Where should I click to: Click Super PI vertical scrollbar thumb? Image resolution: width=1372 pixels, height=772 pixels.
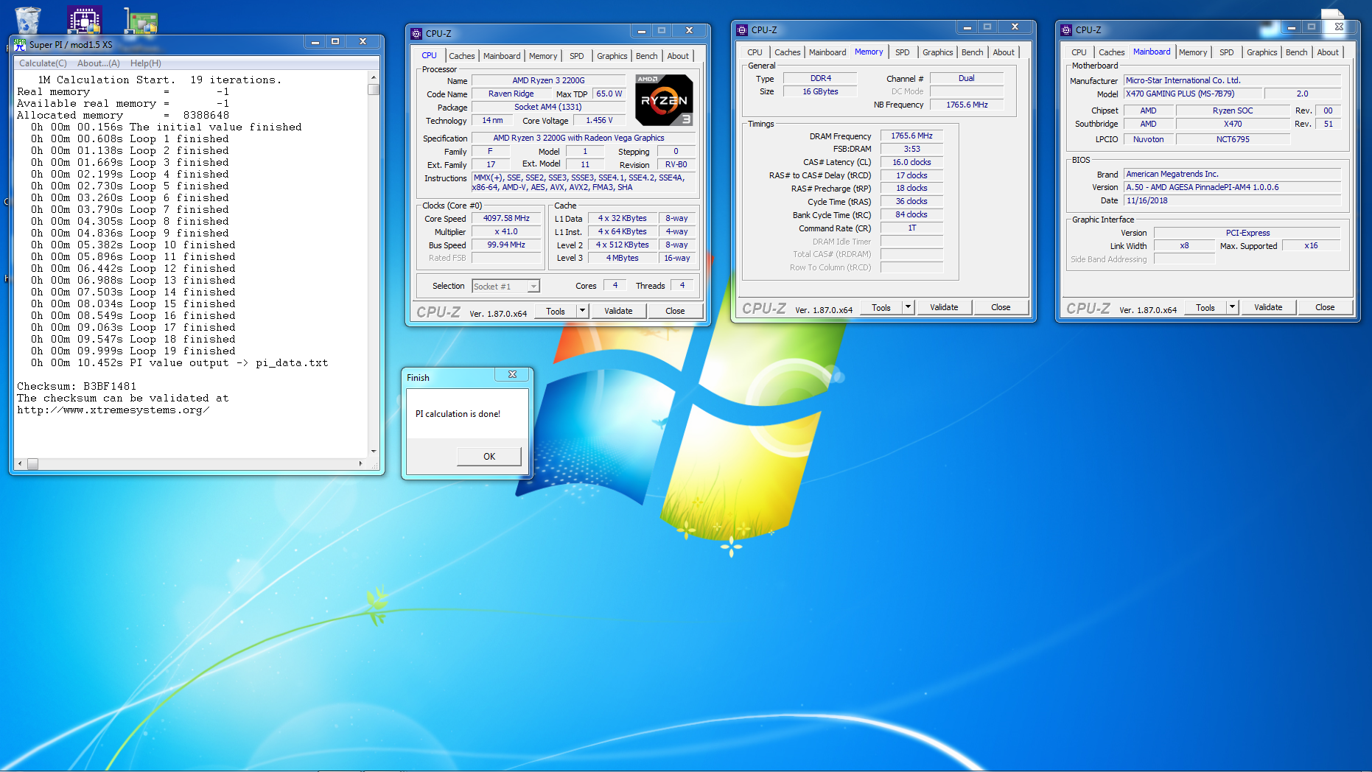(374, 90)
